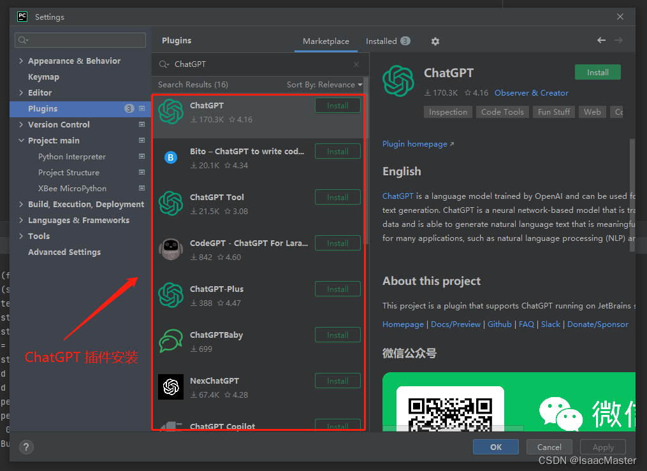This screenshot has width=647, height=471.
Task: Open the plugins gear settings icon
Action: pos(435,41)
